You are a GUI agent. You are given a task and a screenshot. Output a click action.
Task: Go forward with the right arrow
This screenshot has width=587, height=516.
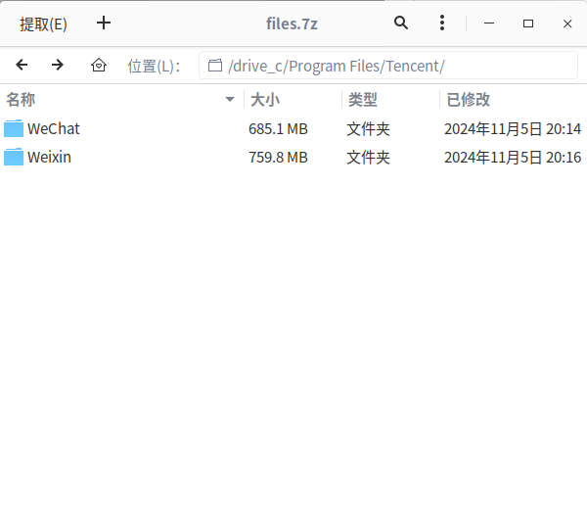point(58,66)
